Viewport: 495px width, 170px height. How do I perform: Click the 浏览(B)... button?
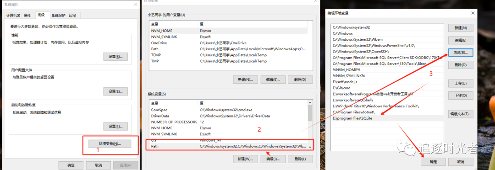pyautogui.click(x=461, y=53)
